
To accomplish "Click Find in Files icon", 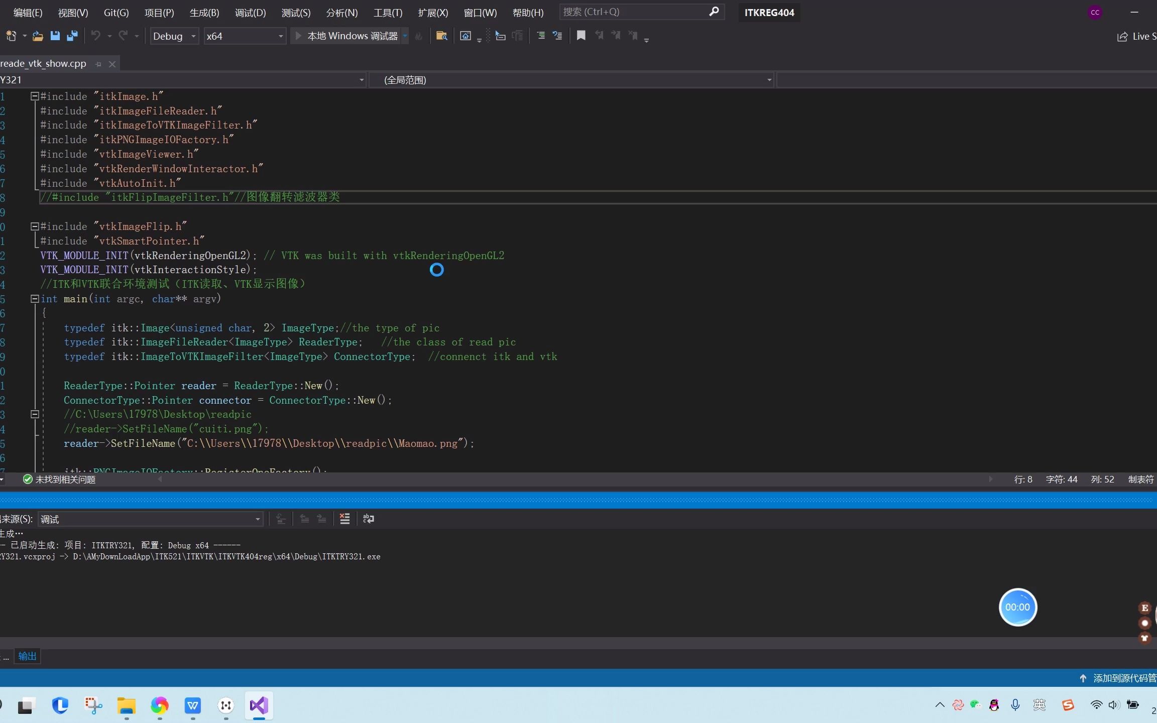I will (x=441, y=36).
